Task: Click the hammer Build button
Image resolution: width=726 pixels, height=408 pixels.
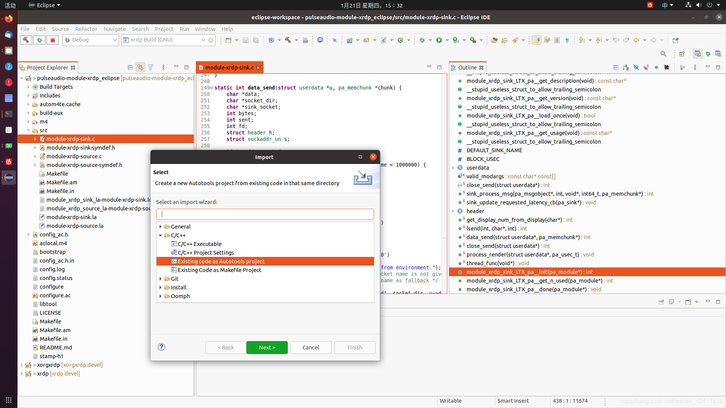Action: coord(26,40)
